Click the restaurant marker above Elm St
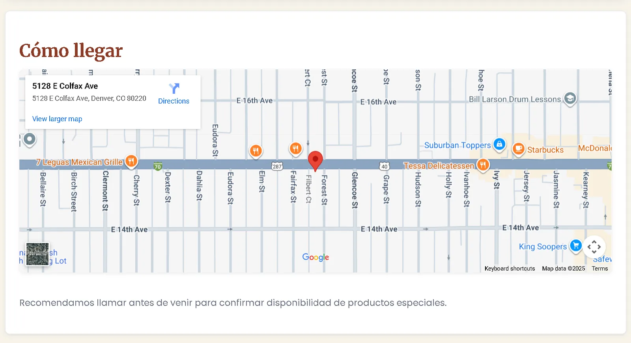This screenshot has width=631, height=343. (256, 151)
